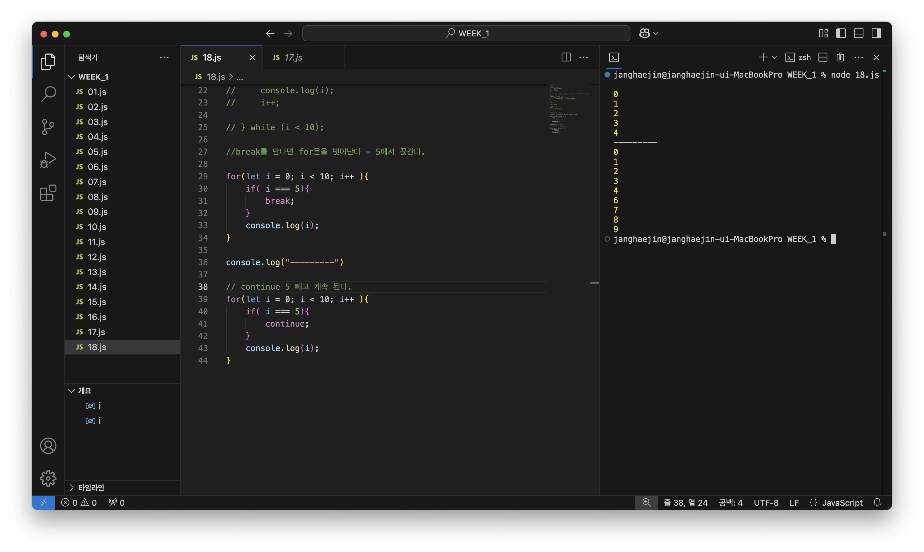
Task: Open 05.js in the explorer
Action: click(122, 152)
